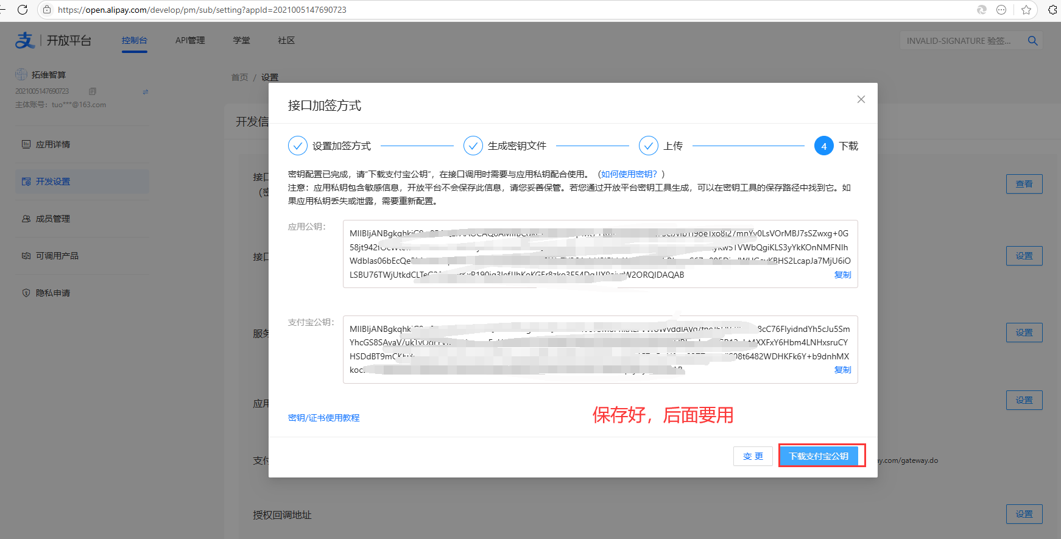Open 应用详情 in the sidebar
Image resolution: width=1061 pixels, height=539 pixels.
(x=82, y=144)
